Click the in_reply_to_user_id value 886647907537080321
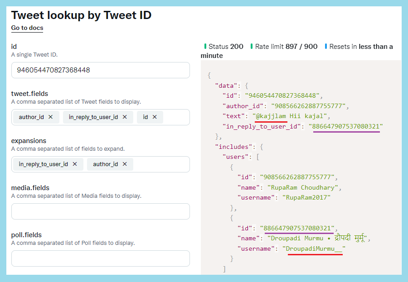Image resolution: width=408 pixels, height=282 pixels. (x=346, y=126)
